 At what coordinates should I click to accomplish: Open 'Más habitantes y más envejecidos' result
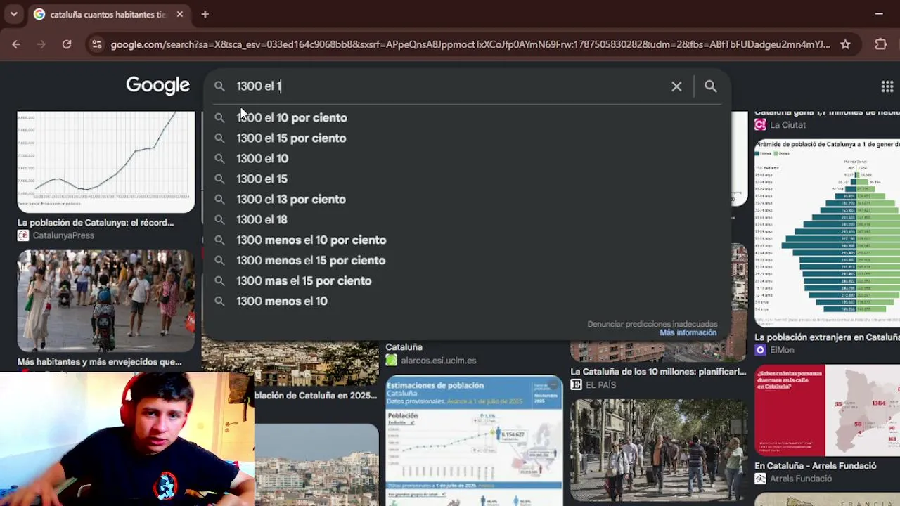pyautogui.click(x=100, y=363)
